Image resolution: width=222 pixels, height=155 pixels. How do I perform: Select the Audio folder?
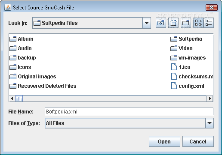21,48
